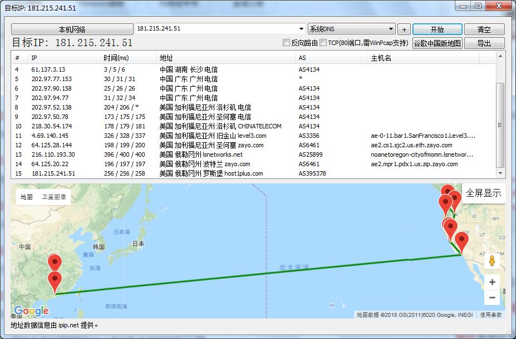Click the plus button beside DNS dropdown

404,29
